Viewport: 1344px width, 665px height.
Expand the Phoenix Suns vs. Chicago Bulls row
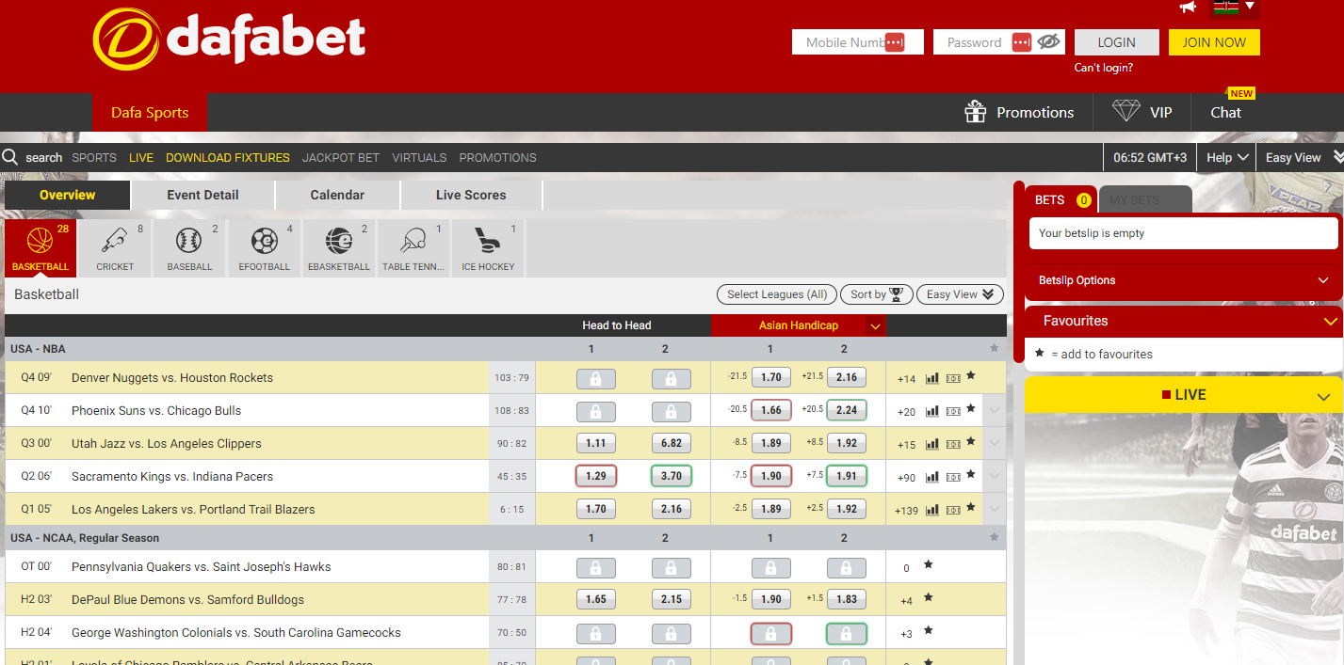tap(995, 411)
